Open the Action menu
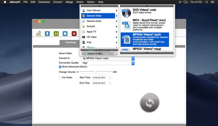Screen dimensions: 218x126 click(x=80, y=2)
